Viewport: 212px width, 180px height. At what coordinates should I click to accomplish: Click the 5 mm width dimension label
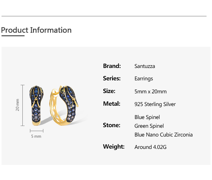36,136
